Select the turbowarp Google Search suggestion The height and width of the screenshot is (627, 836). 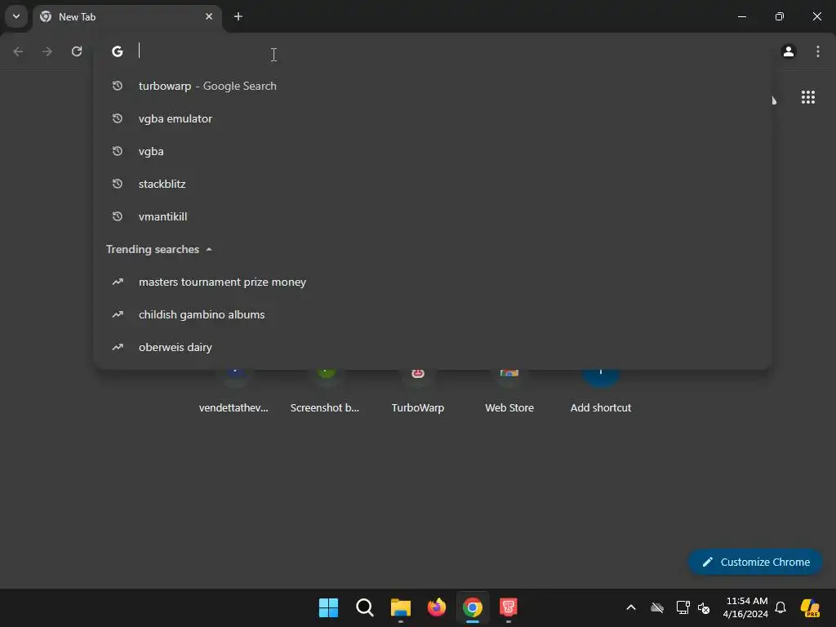tap(433, 86)
